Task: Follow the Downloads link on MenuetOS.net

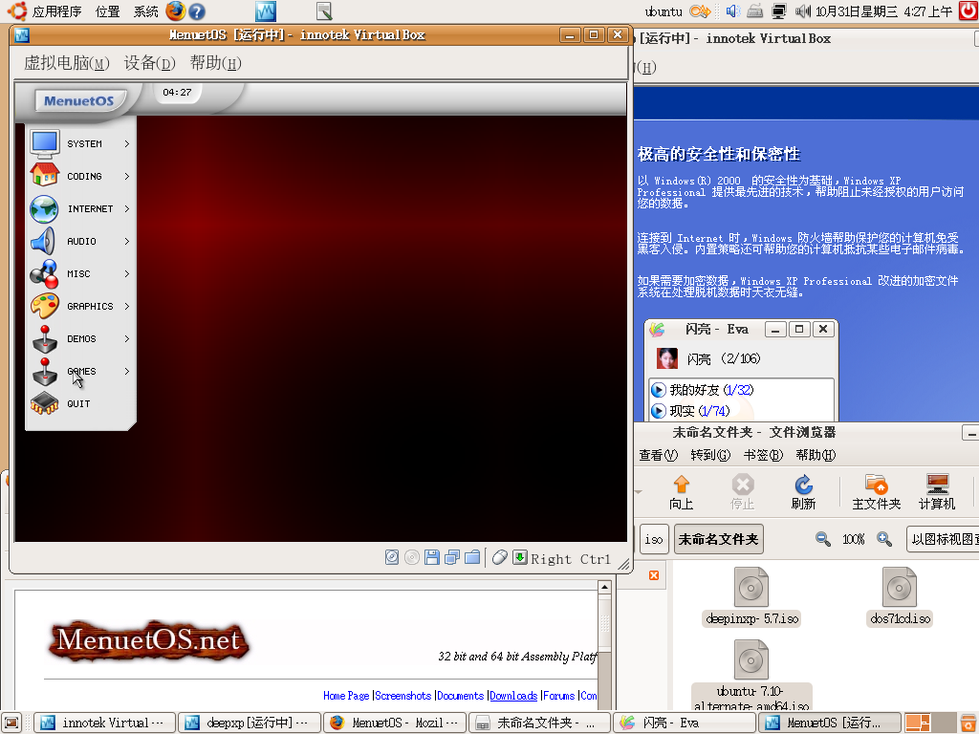Action: pyautogui.click(x=513, y=696)
